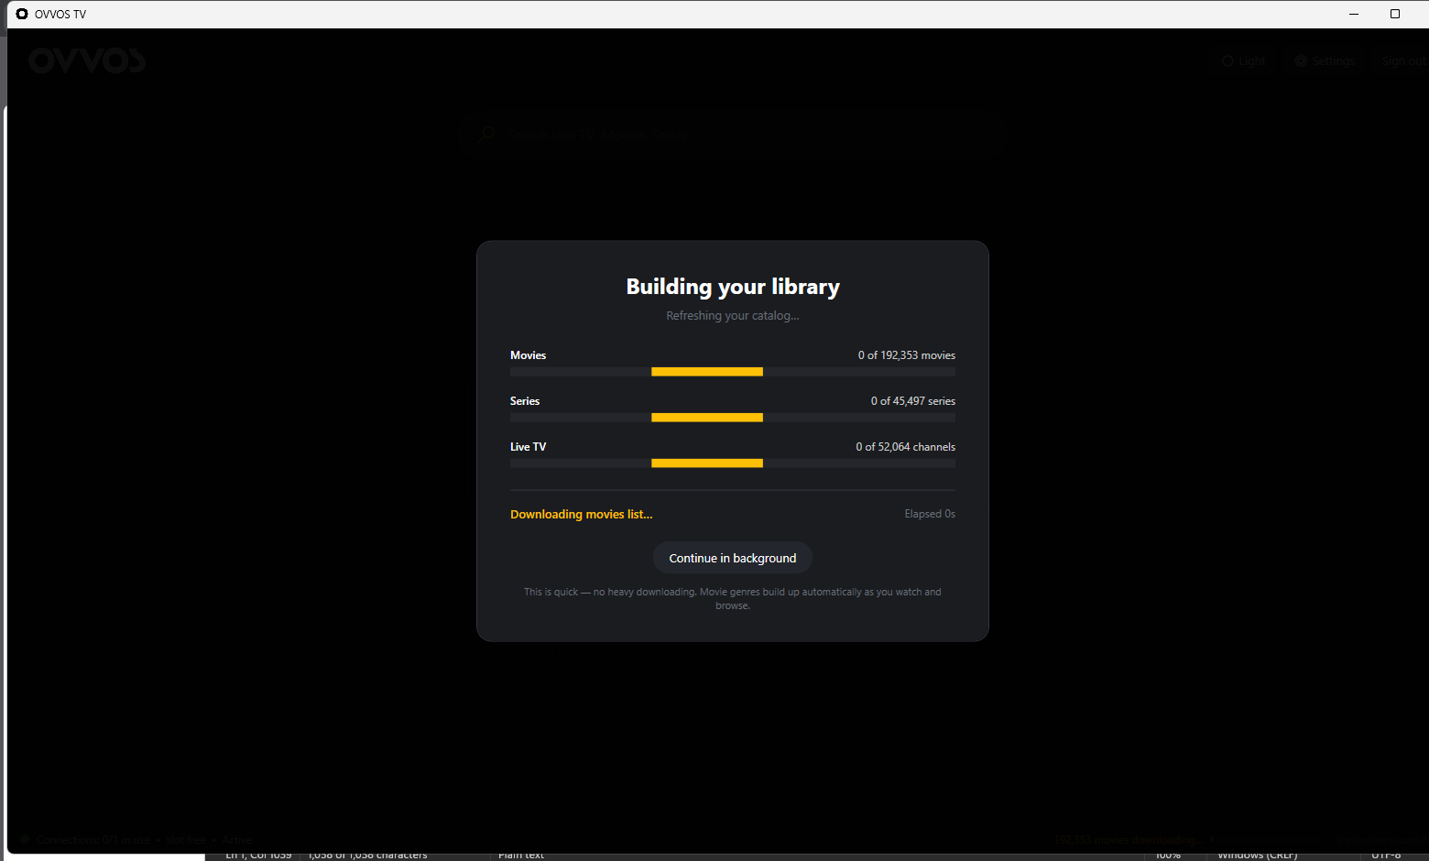Switch to Light theme

[1243, 60]
